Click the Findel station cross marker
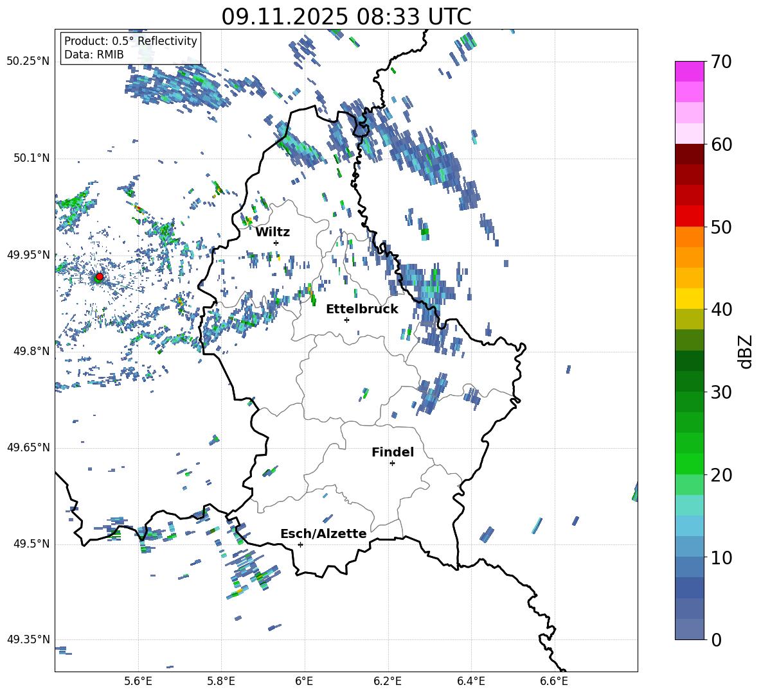761x694 pixels. 392,463
